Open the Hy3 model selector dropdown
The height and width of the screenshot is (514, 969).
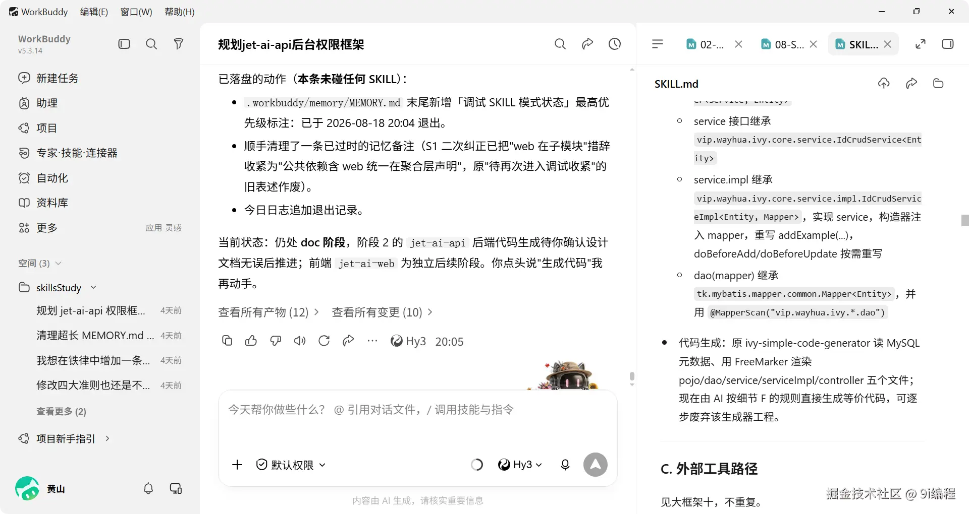[x=520, y=465]
